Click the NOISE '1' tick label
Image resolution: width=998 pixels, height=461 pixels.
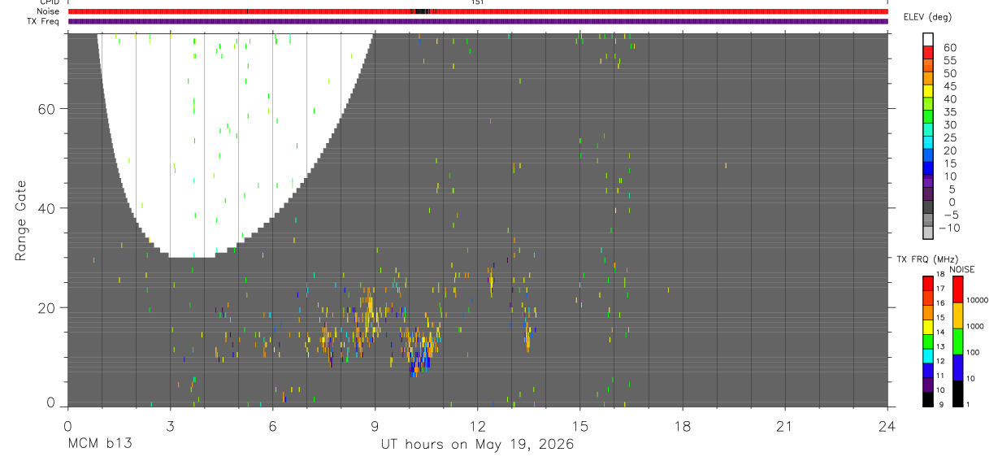(968, 405)
